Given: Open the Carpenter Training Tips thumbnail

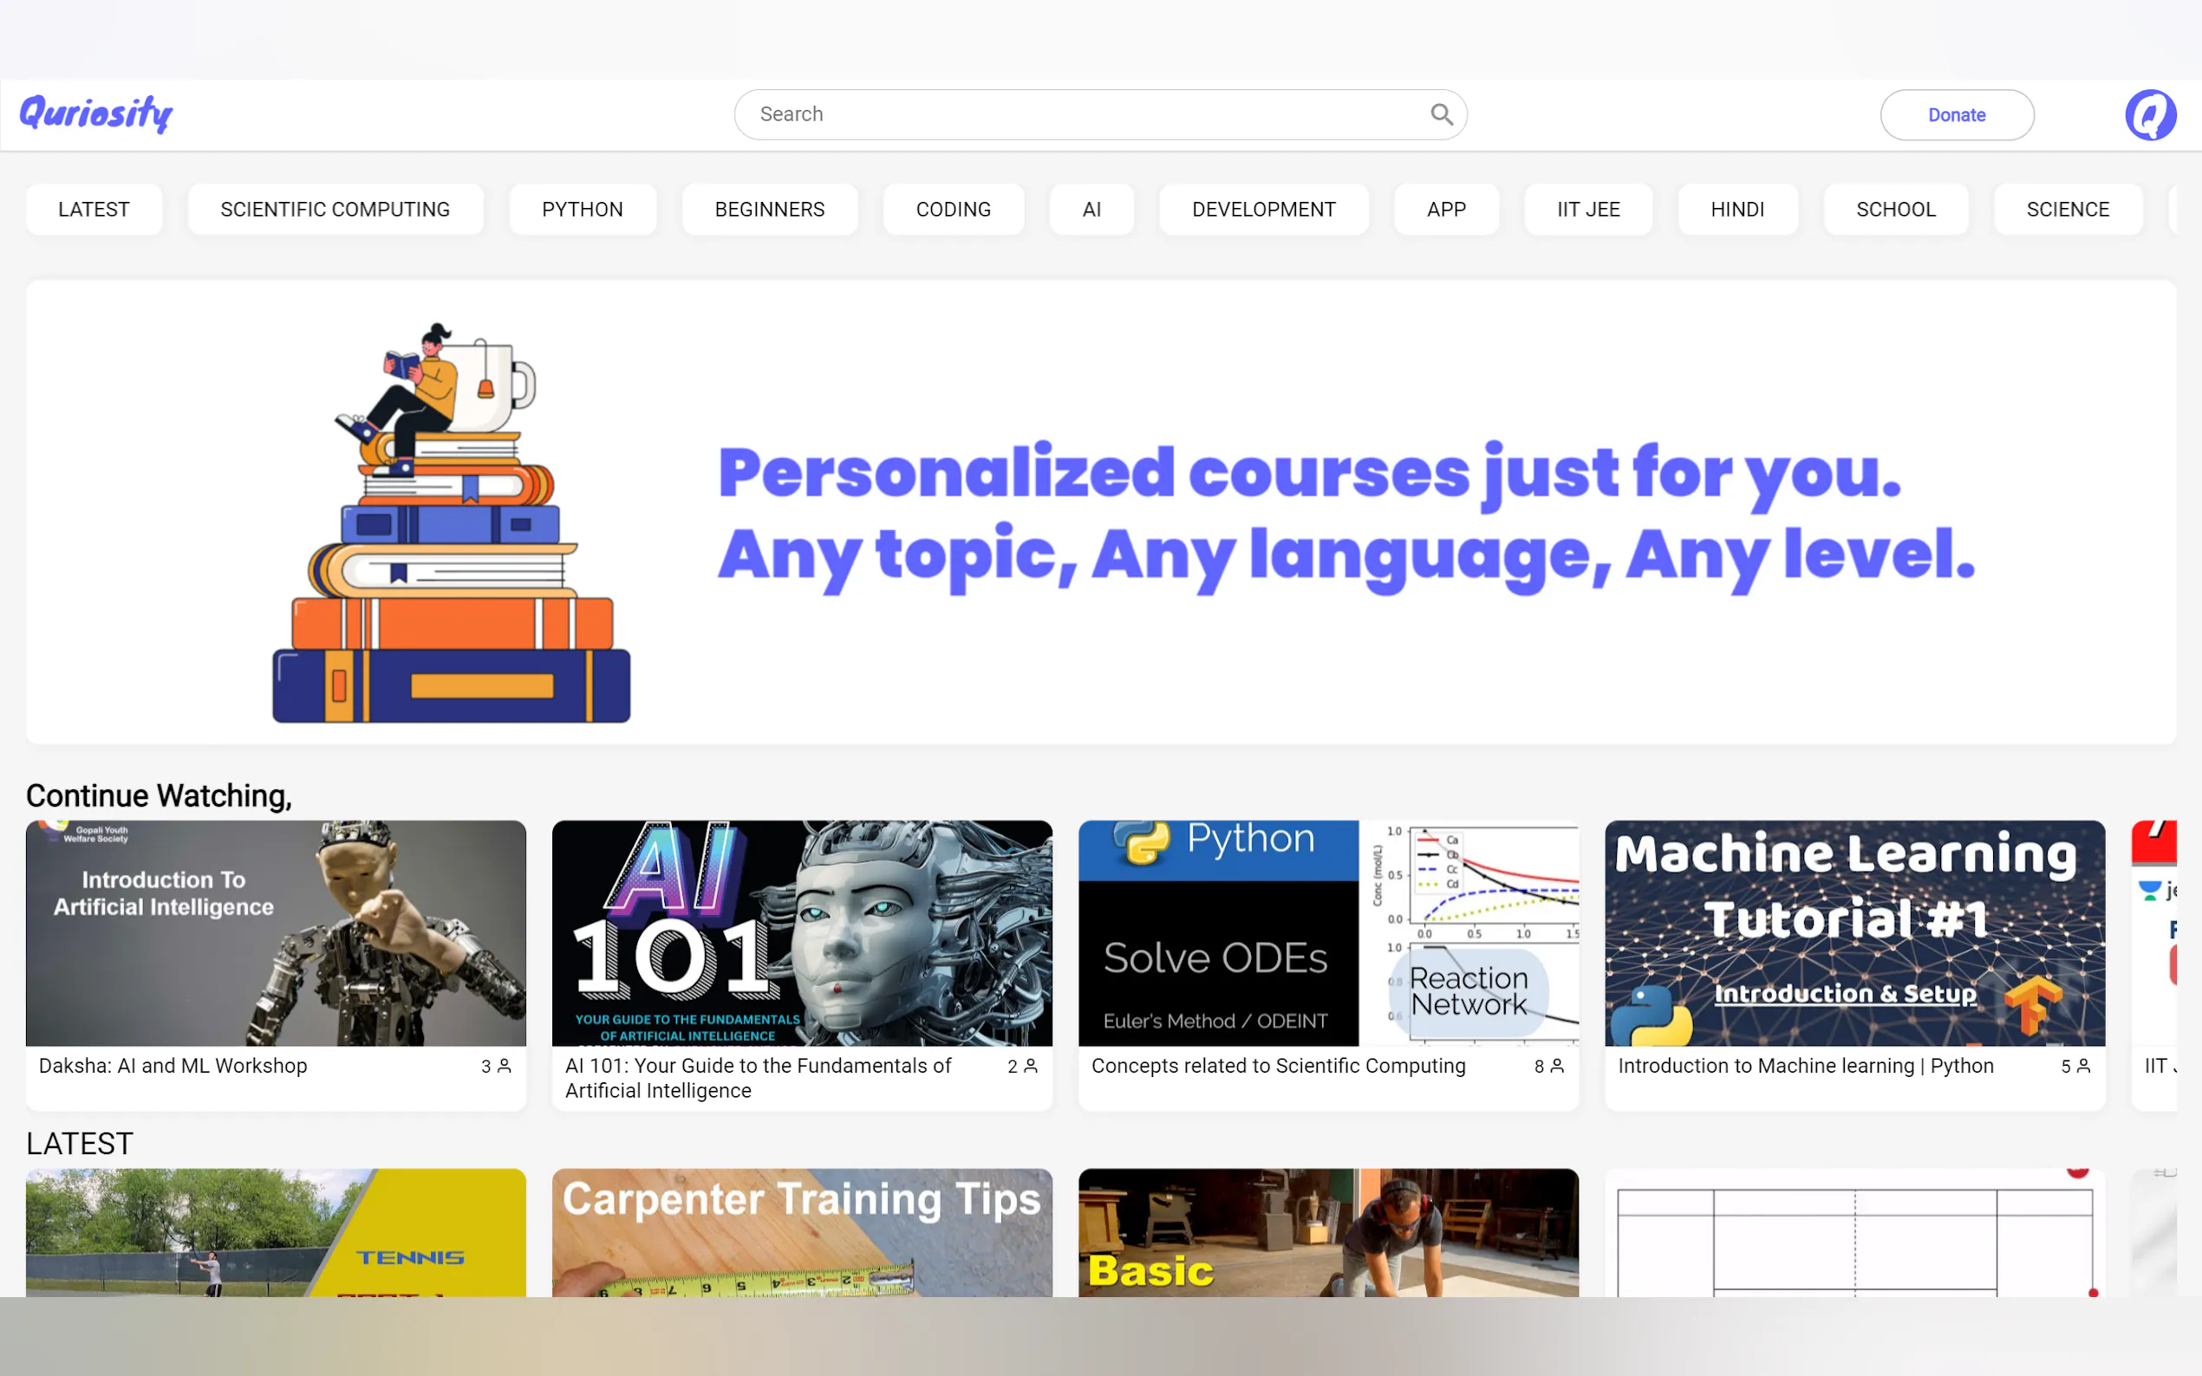Looking at the screenshot, I should (x=801, y=1232).
